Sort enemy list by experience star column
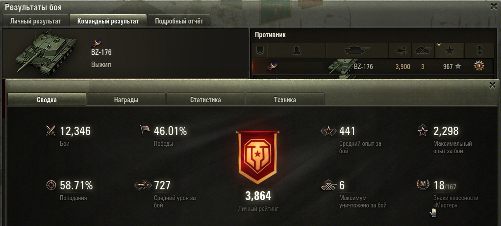Image resolution: width=501 pixels, height=226 pixels. coord(450,50)
